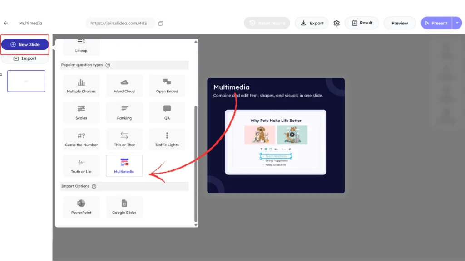Choose the This or That type

(124, 139)
